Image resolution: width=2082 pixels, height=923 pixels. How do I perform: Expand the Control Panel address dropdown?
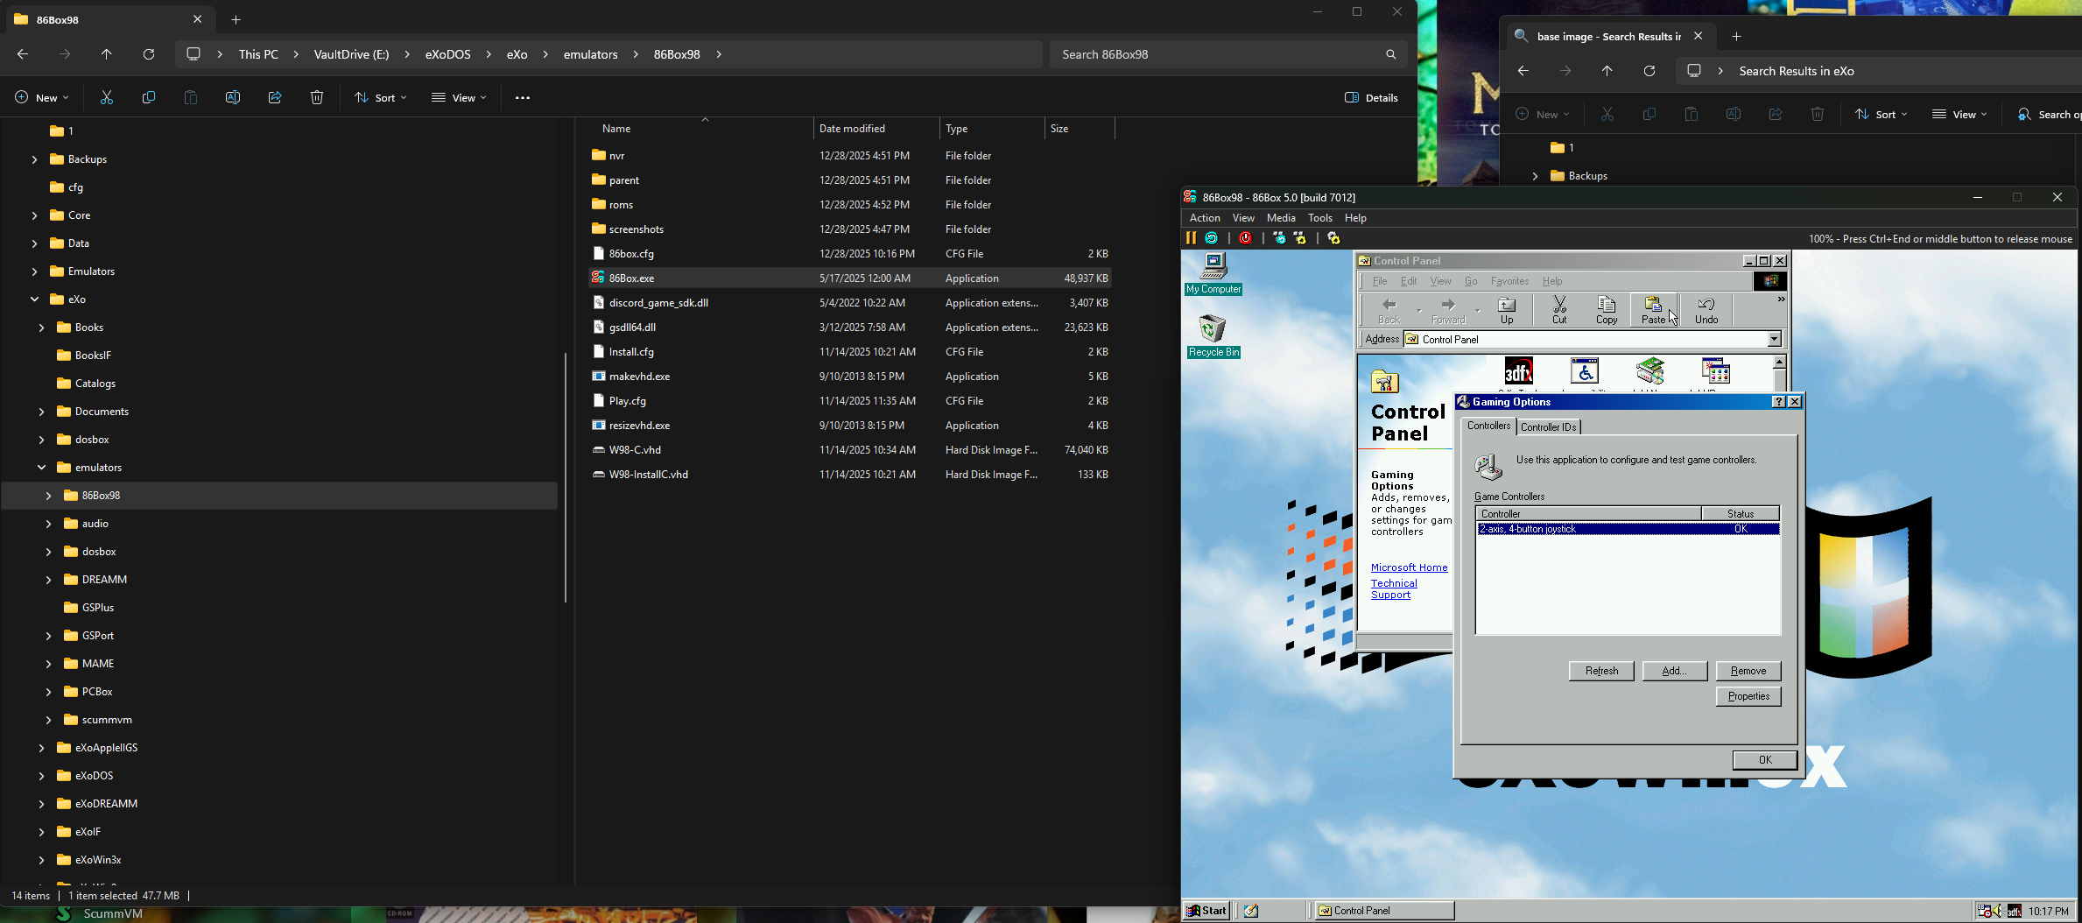click(1774, 340)
